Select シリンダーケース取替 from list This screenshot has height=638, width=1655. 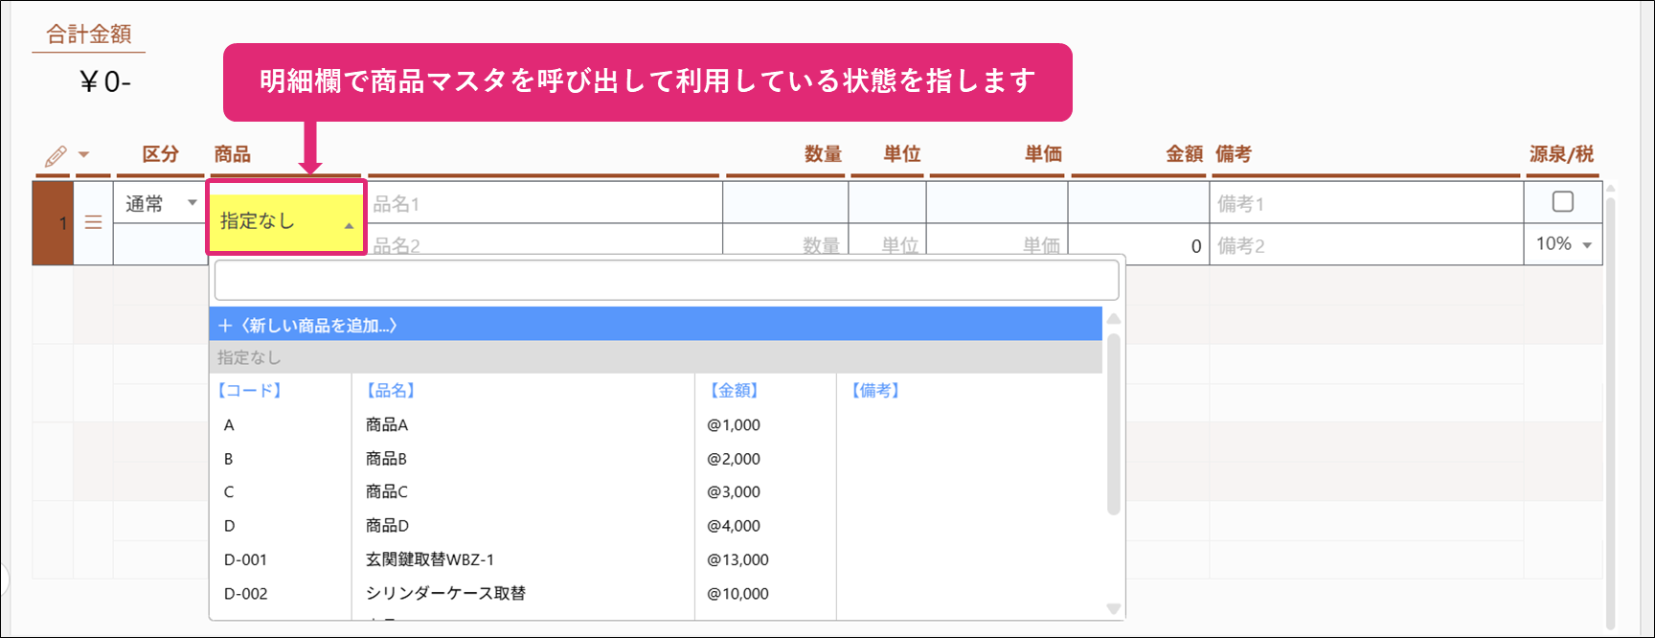(x=445, y=593)
